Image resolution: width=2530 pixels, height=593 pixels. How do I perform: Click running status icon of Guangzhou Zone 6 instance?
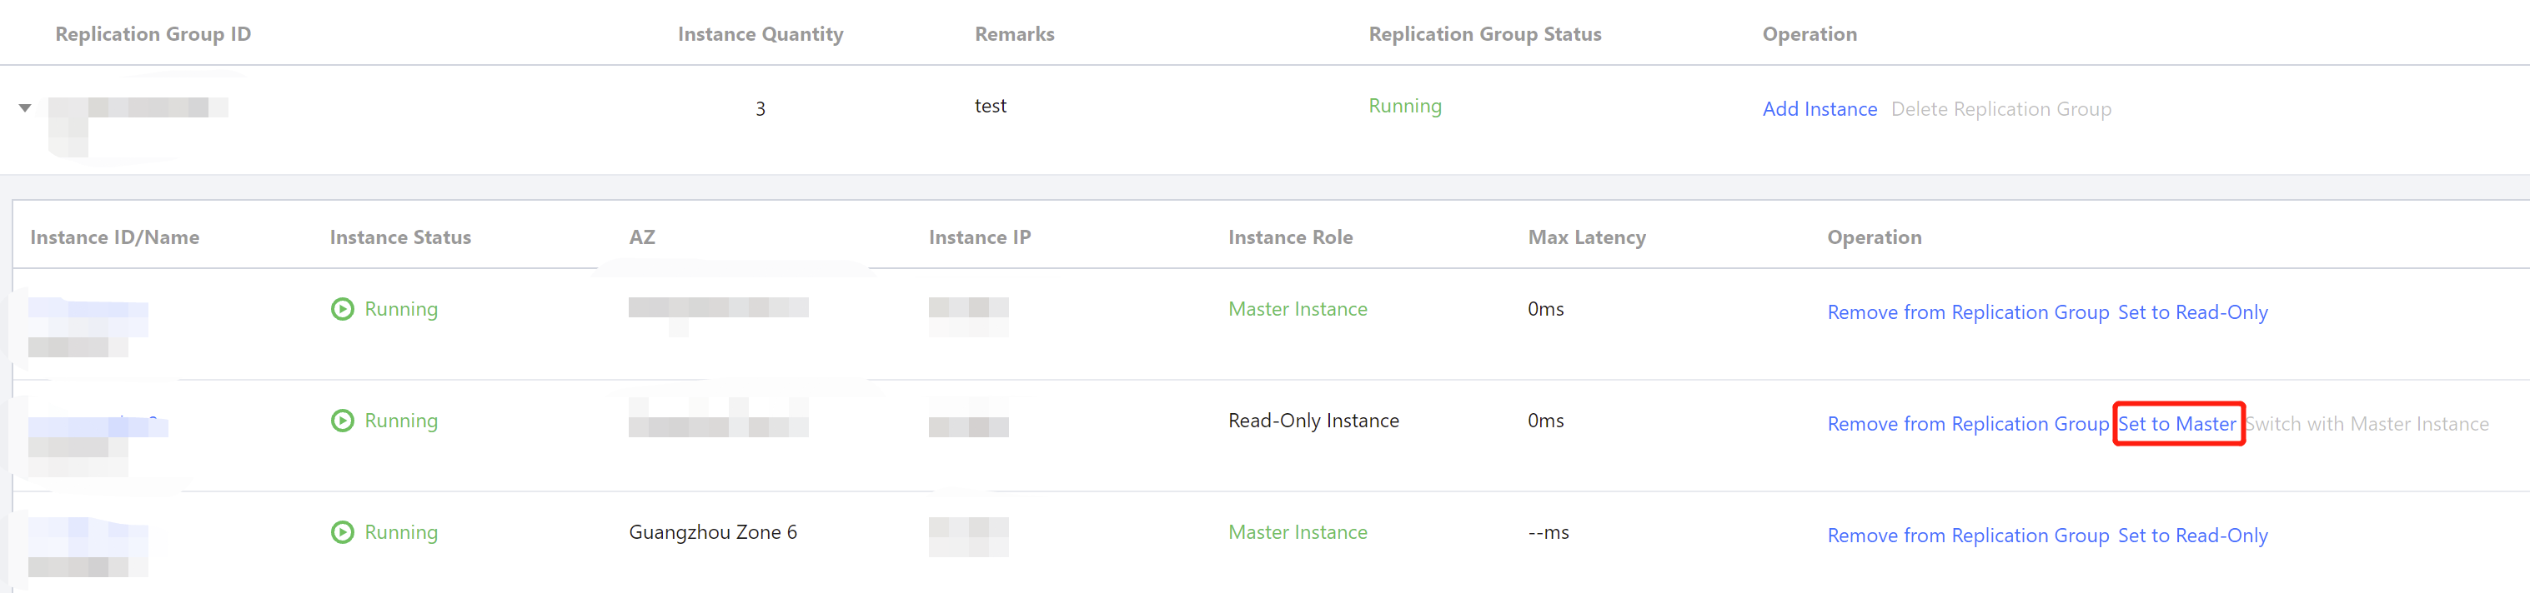(x=342, y=532)
